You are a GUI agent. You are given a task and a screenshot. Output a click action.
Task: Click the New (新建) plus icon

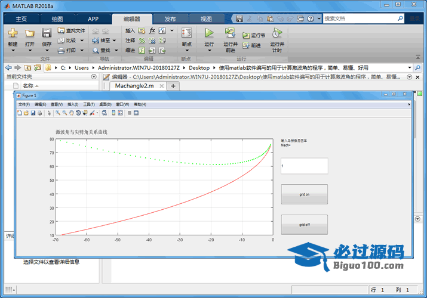tap(13, 33)
